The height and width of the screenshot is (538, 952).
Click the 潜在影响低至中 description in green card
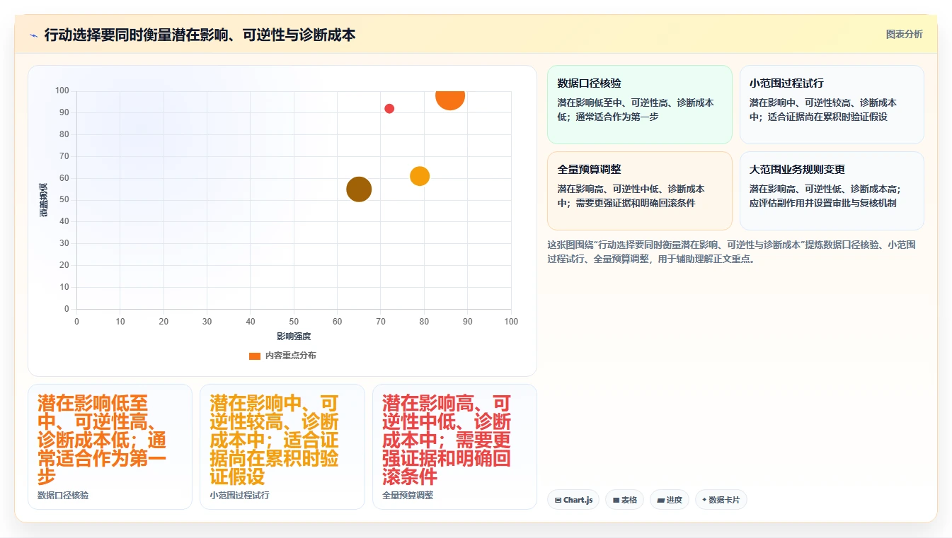(636, 110)
